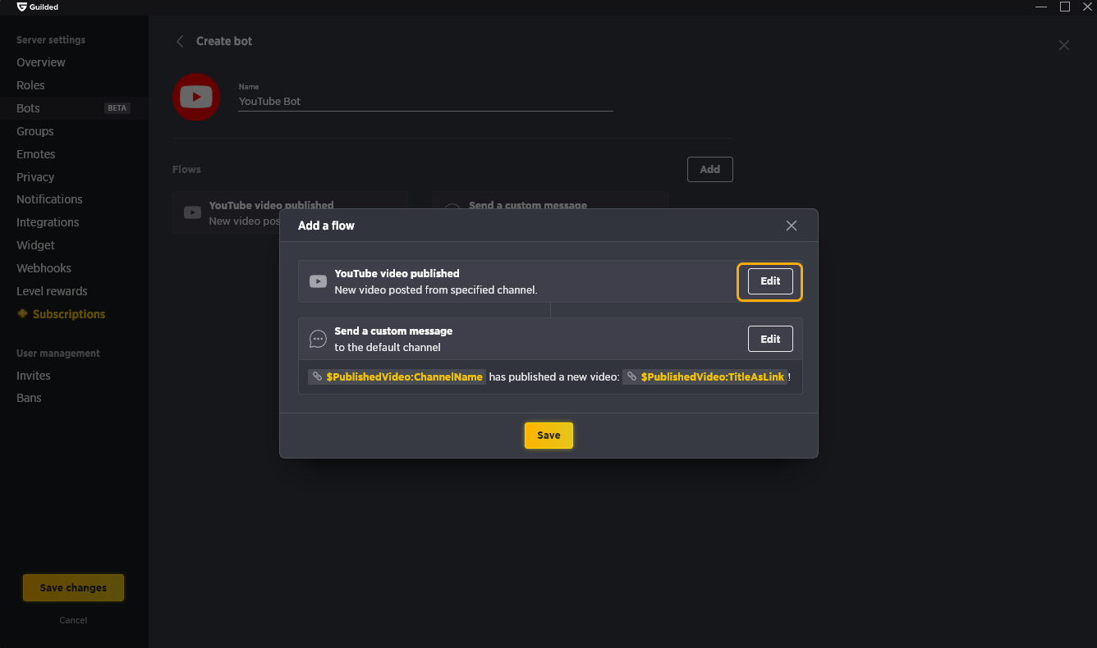Click 'to the default channel' text
This screenshot has width=1097, height=648.
click(388, 347)
